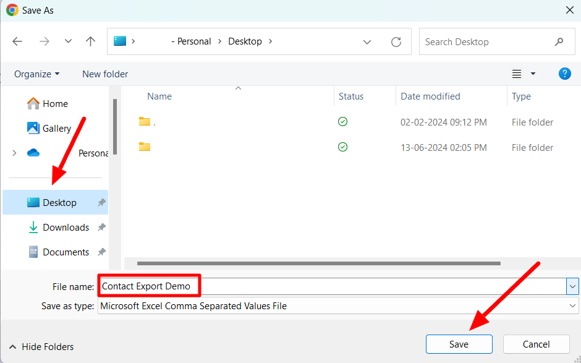Expand chevron after Desktop in breadcrumb
Viewport: 581px width, 363px height.
click(271, 41)
